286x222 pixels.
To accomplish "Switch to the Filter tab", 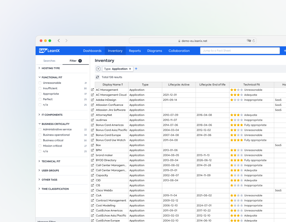I will [76, 61].
